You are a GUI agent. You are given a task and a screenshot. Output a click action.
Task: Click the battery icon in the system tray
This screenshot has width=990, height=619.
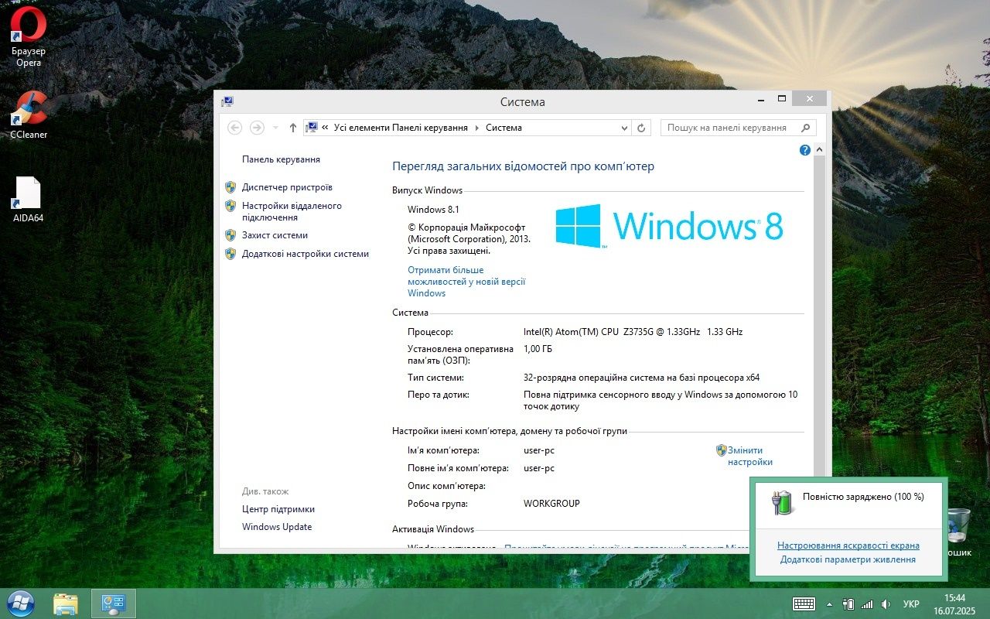coord(848,604)
